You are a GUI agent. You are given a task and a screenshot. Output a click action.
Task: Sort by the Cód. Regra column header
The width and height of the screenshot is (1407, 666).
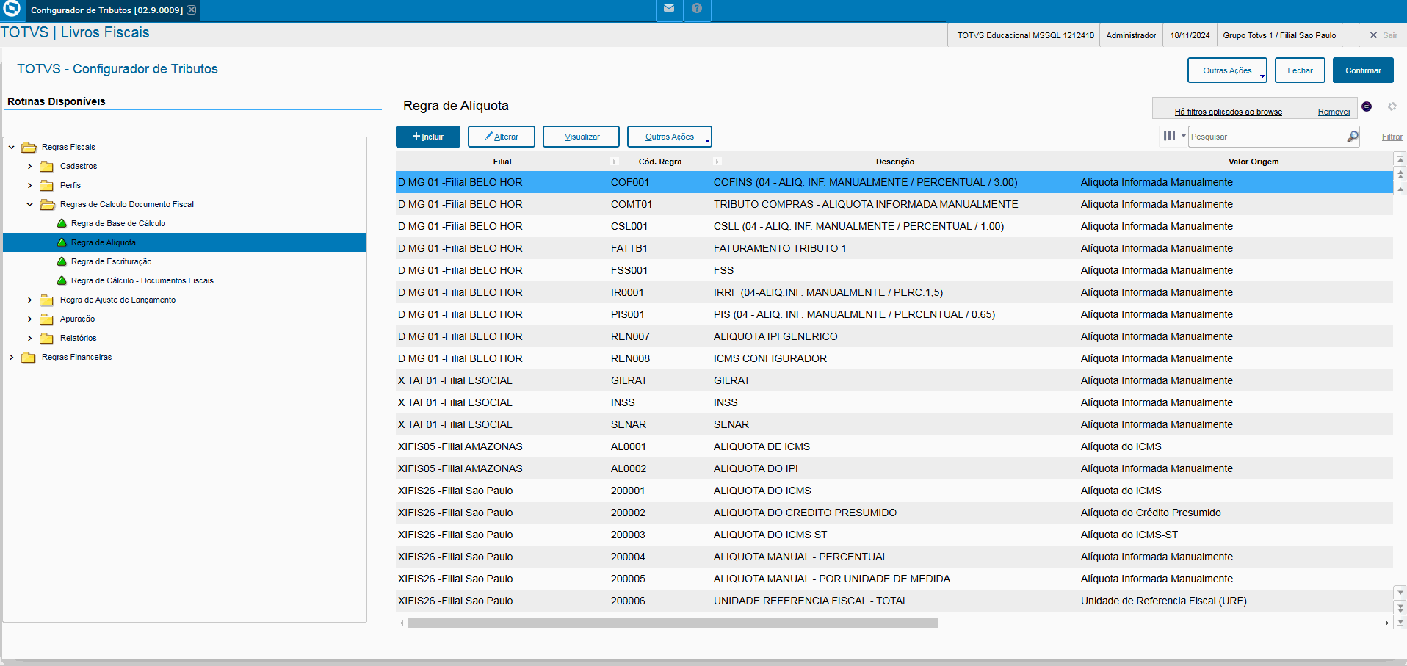pos(659,162)
